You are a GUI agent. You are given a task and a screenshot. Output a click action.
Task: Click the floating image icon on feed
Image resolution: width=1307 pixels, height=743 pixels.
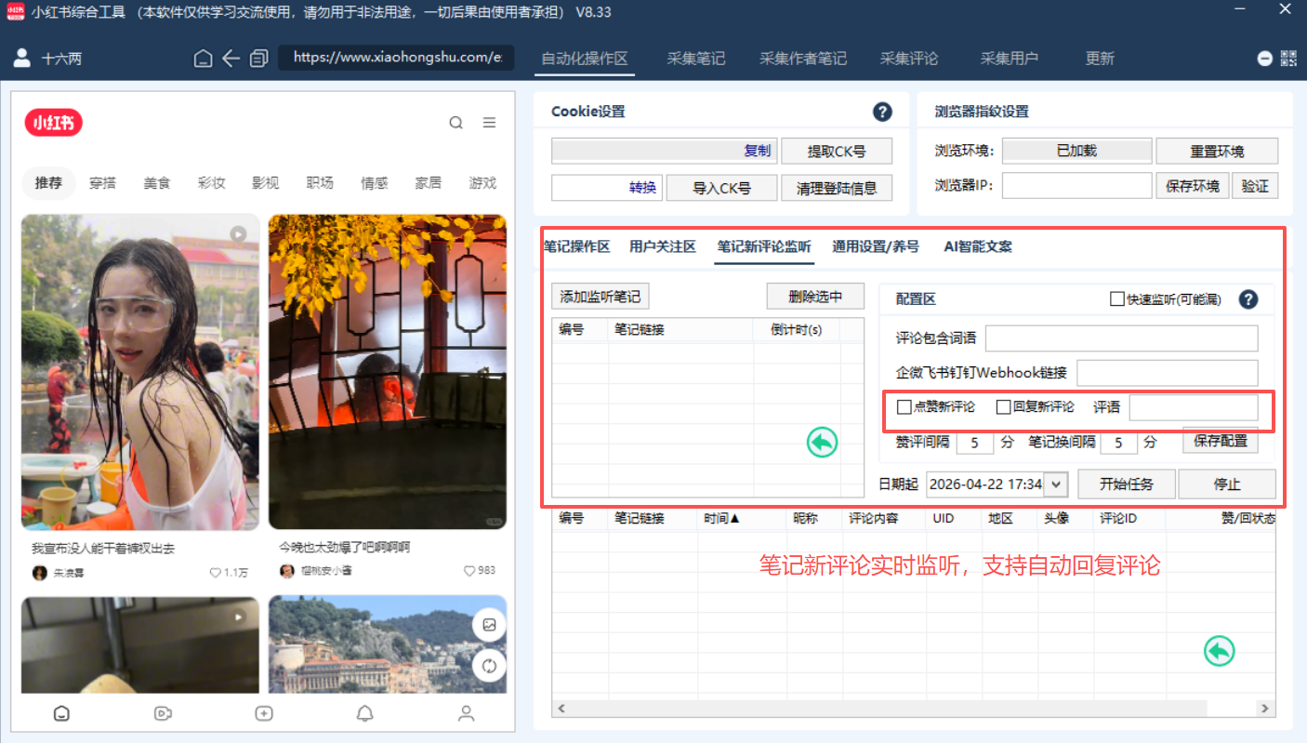489,625
